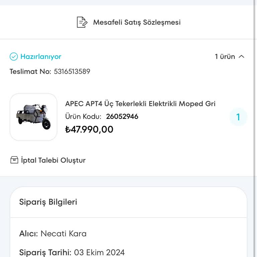Screen dimensions: 257x257
Task: Select delivery number 5316513589
Action: point(72,72)
